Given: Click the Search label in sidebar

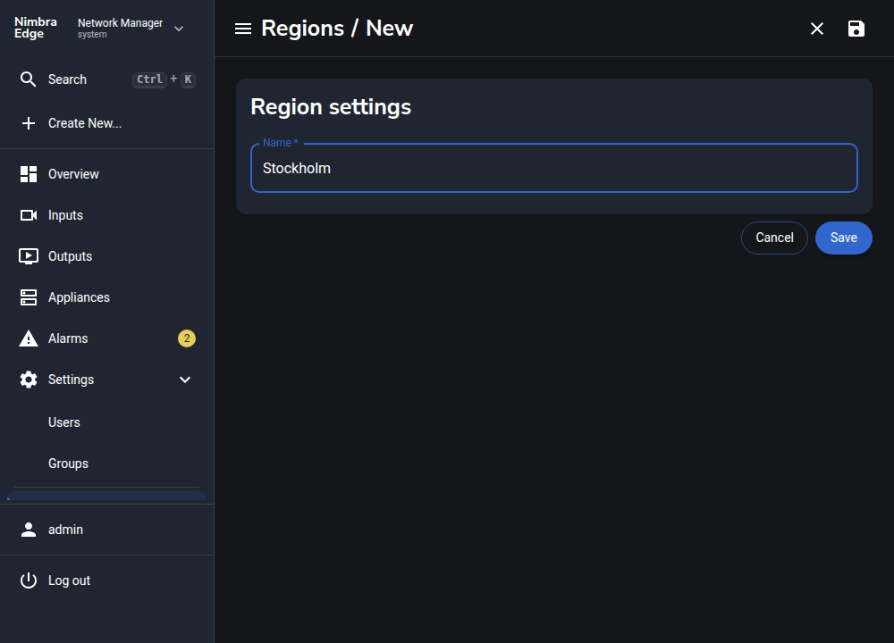Looking at the screenshot, I should click(x=67, y=79).
